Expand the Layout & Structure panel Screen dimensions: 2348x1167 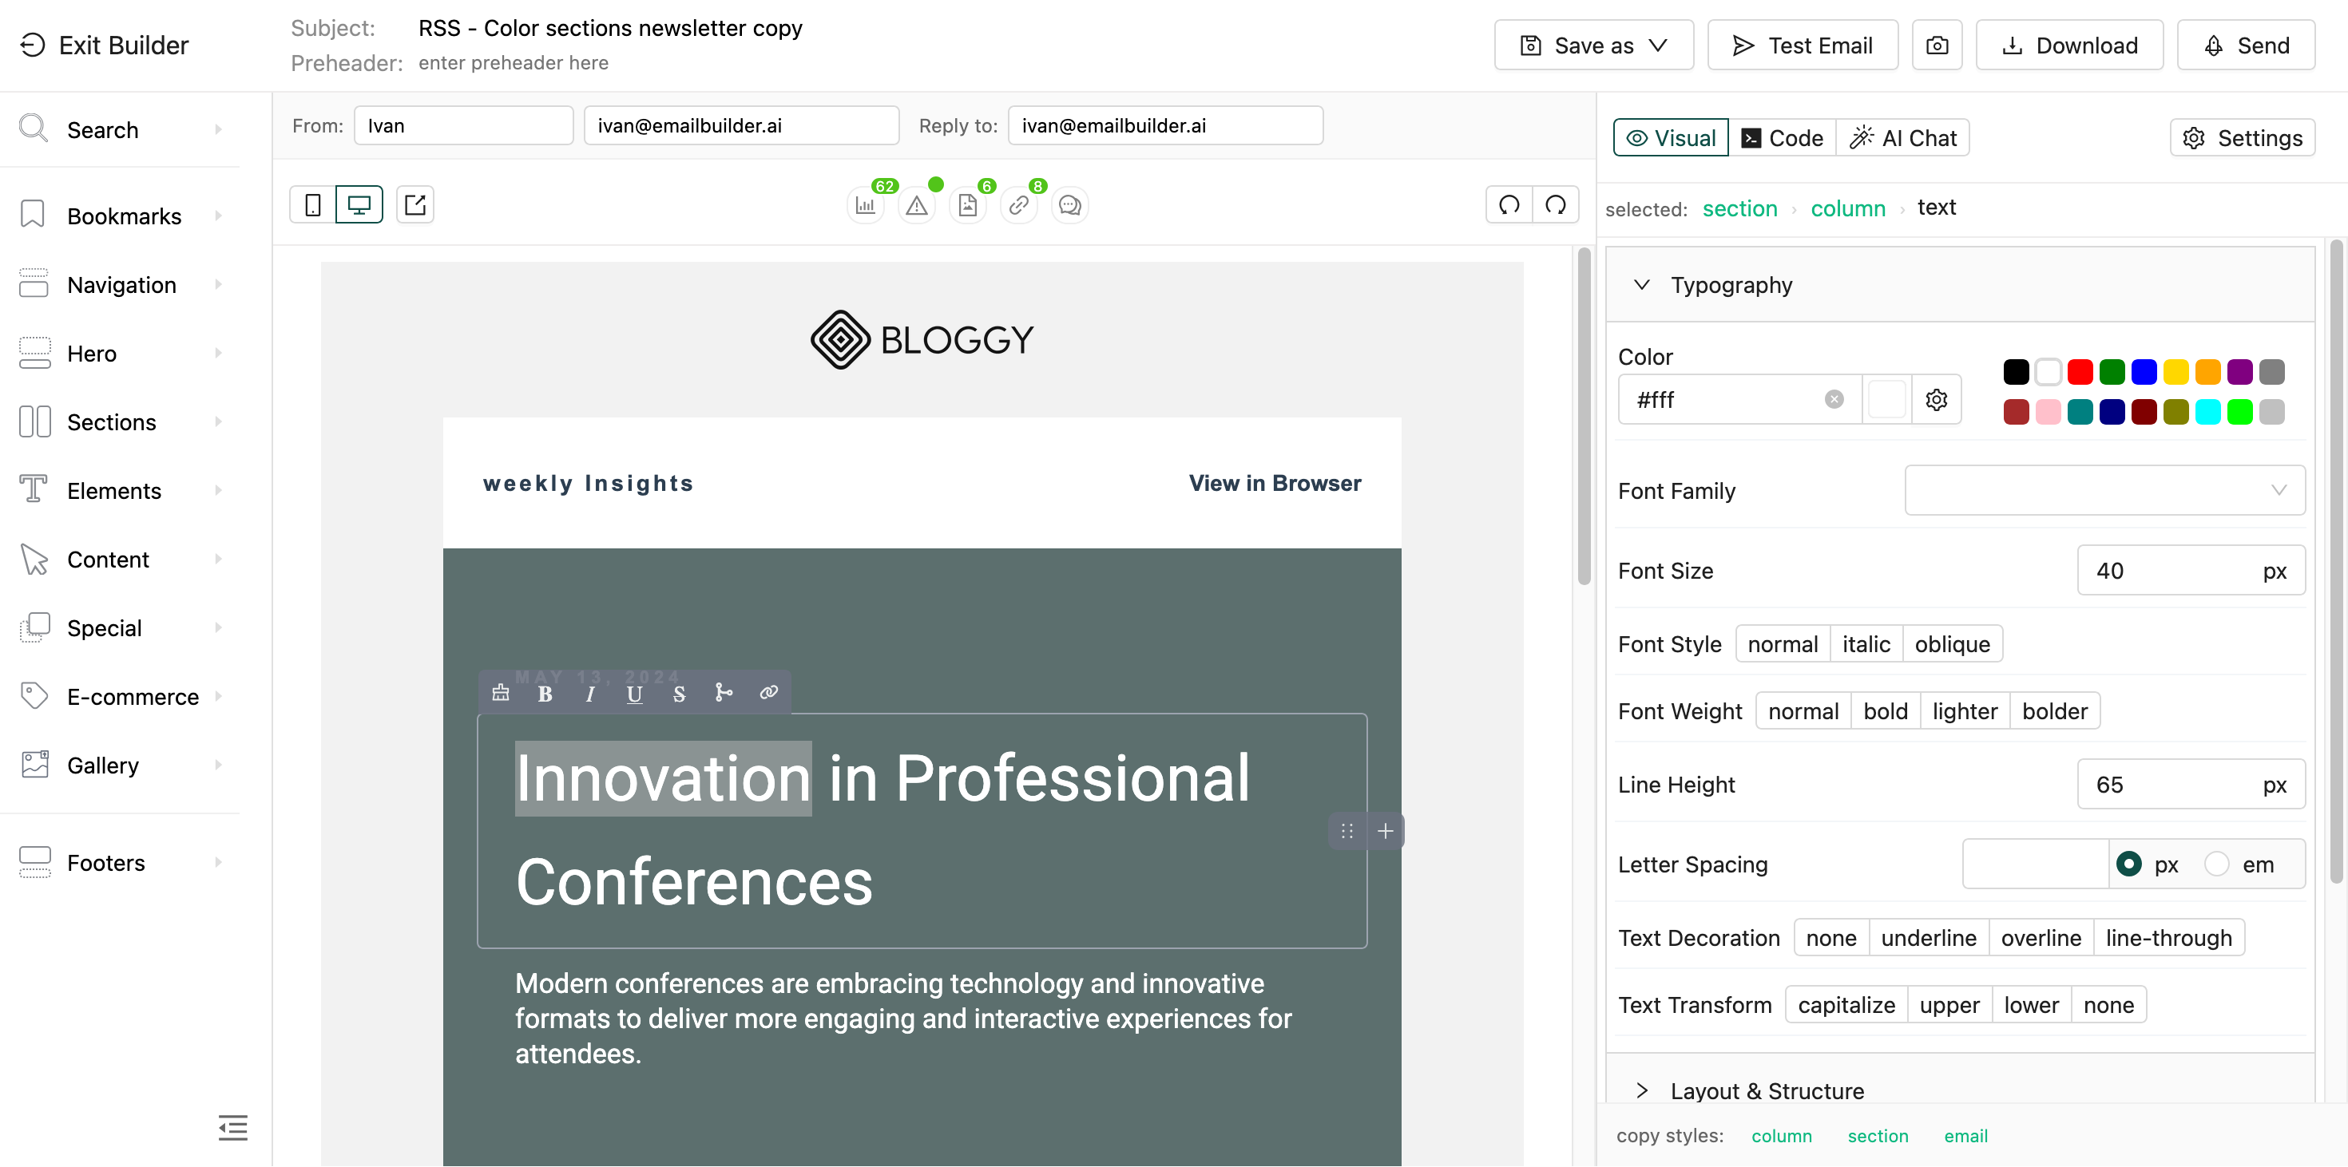pos(1767,1090)
